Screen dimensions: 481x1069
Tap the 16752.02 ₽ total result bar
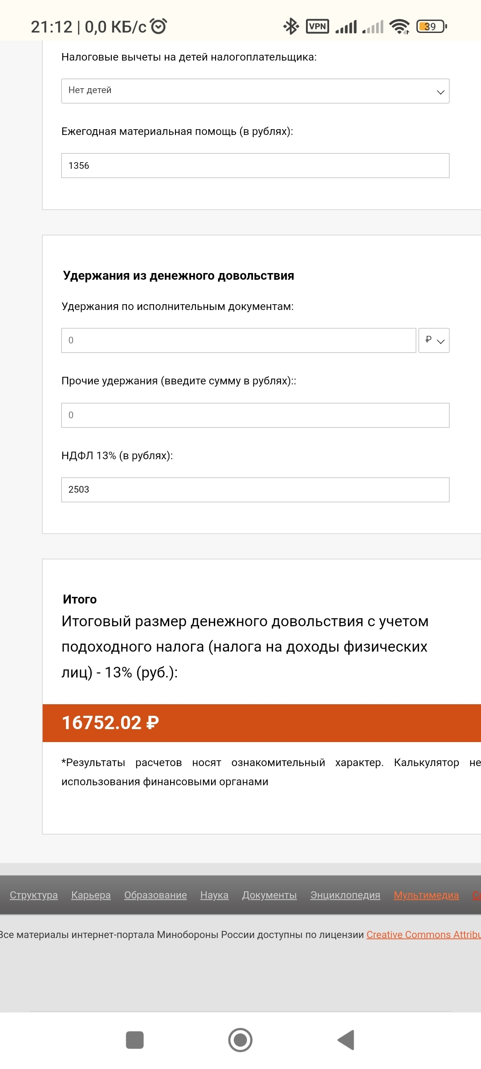pyautogui.click(x=261, y=722)
